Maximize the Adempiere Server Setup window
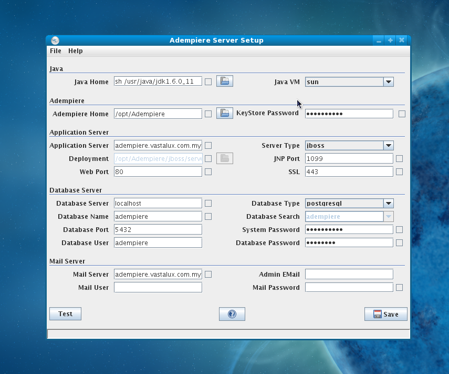Viewport: 449px width, 374px height. point(390,41)
